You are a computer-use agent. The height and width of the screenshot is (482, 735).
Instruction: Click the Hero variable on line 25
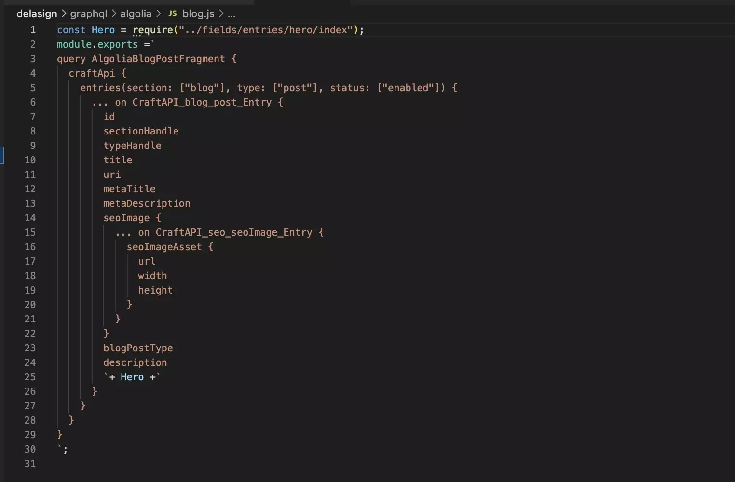(x=132, y=377)
